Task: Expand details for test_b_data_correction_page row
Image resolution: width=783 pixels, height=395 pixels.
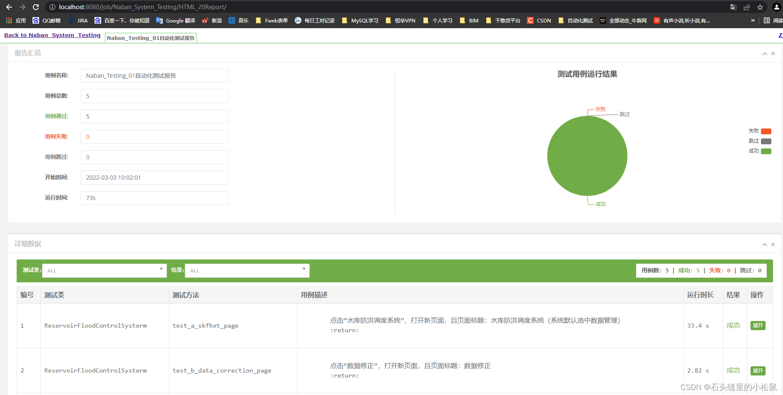Action: click(758, 370)
